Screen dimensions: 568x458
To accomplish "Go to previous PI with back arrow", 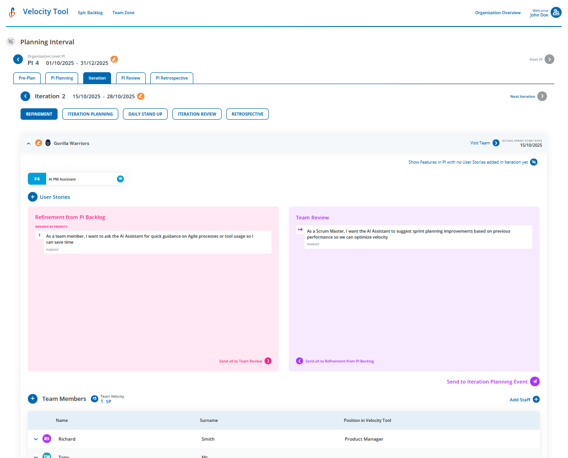I will click(18, 59).
